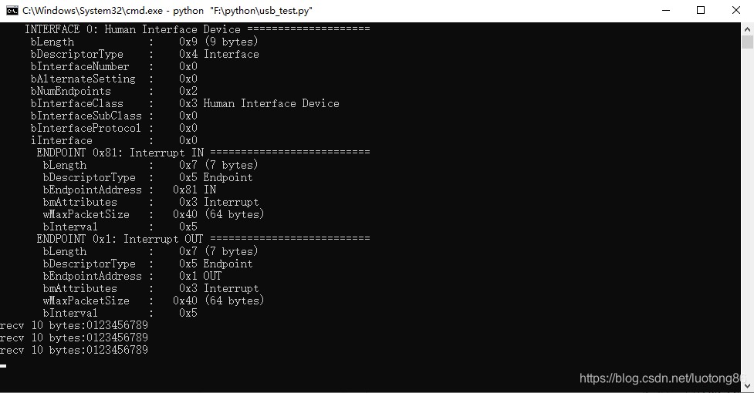Close the cmd.exe window

point(736,11)
